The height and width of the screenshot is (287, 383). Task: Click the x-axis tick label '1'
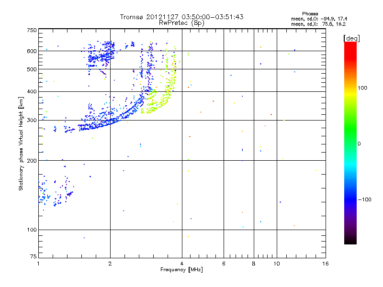pyautogui.click(x=38, y=264)
